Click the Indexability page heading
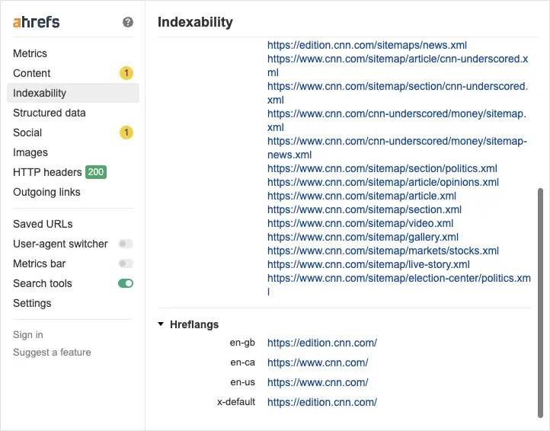The width and height of the screenshot is (550, 431). click(x=195, y=22)
